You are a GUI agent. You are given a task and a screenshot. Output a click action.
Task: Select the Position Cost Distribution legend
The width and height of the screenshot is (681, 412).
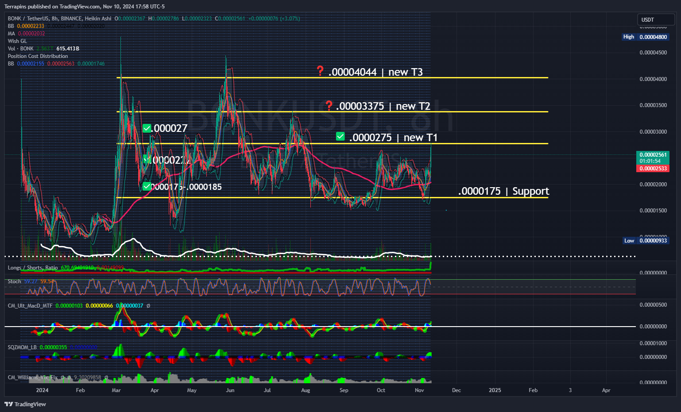point(38,56)
